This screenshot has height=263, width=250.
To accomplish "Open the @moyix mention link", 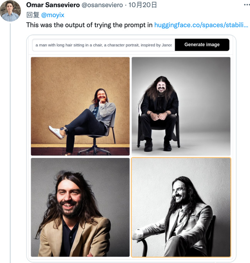I will tap(53, 15).
